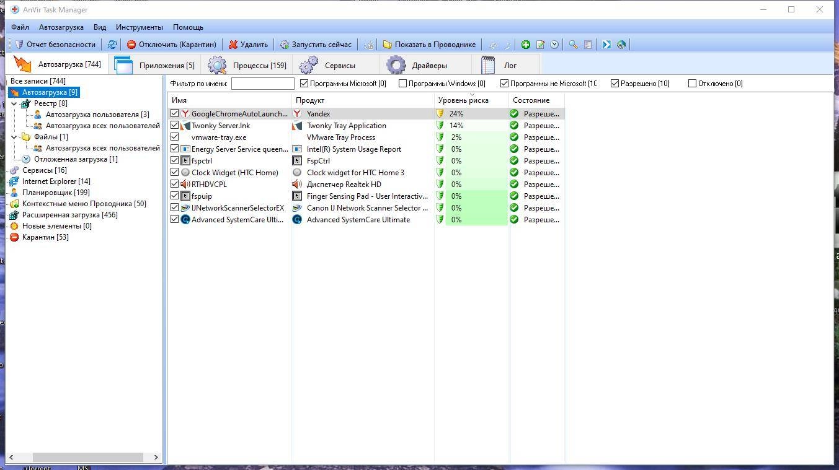Image resolution: width=839 pixels, height=470 pixels.
Task: Click the IJNetworkScannerSelectorEX entry icon
Action: pos(185,208)
